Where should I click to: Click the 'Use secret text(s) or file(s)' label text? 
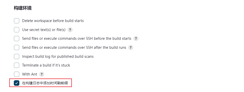click(x=44, y=30)
